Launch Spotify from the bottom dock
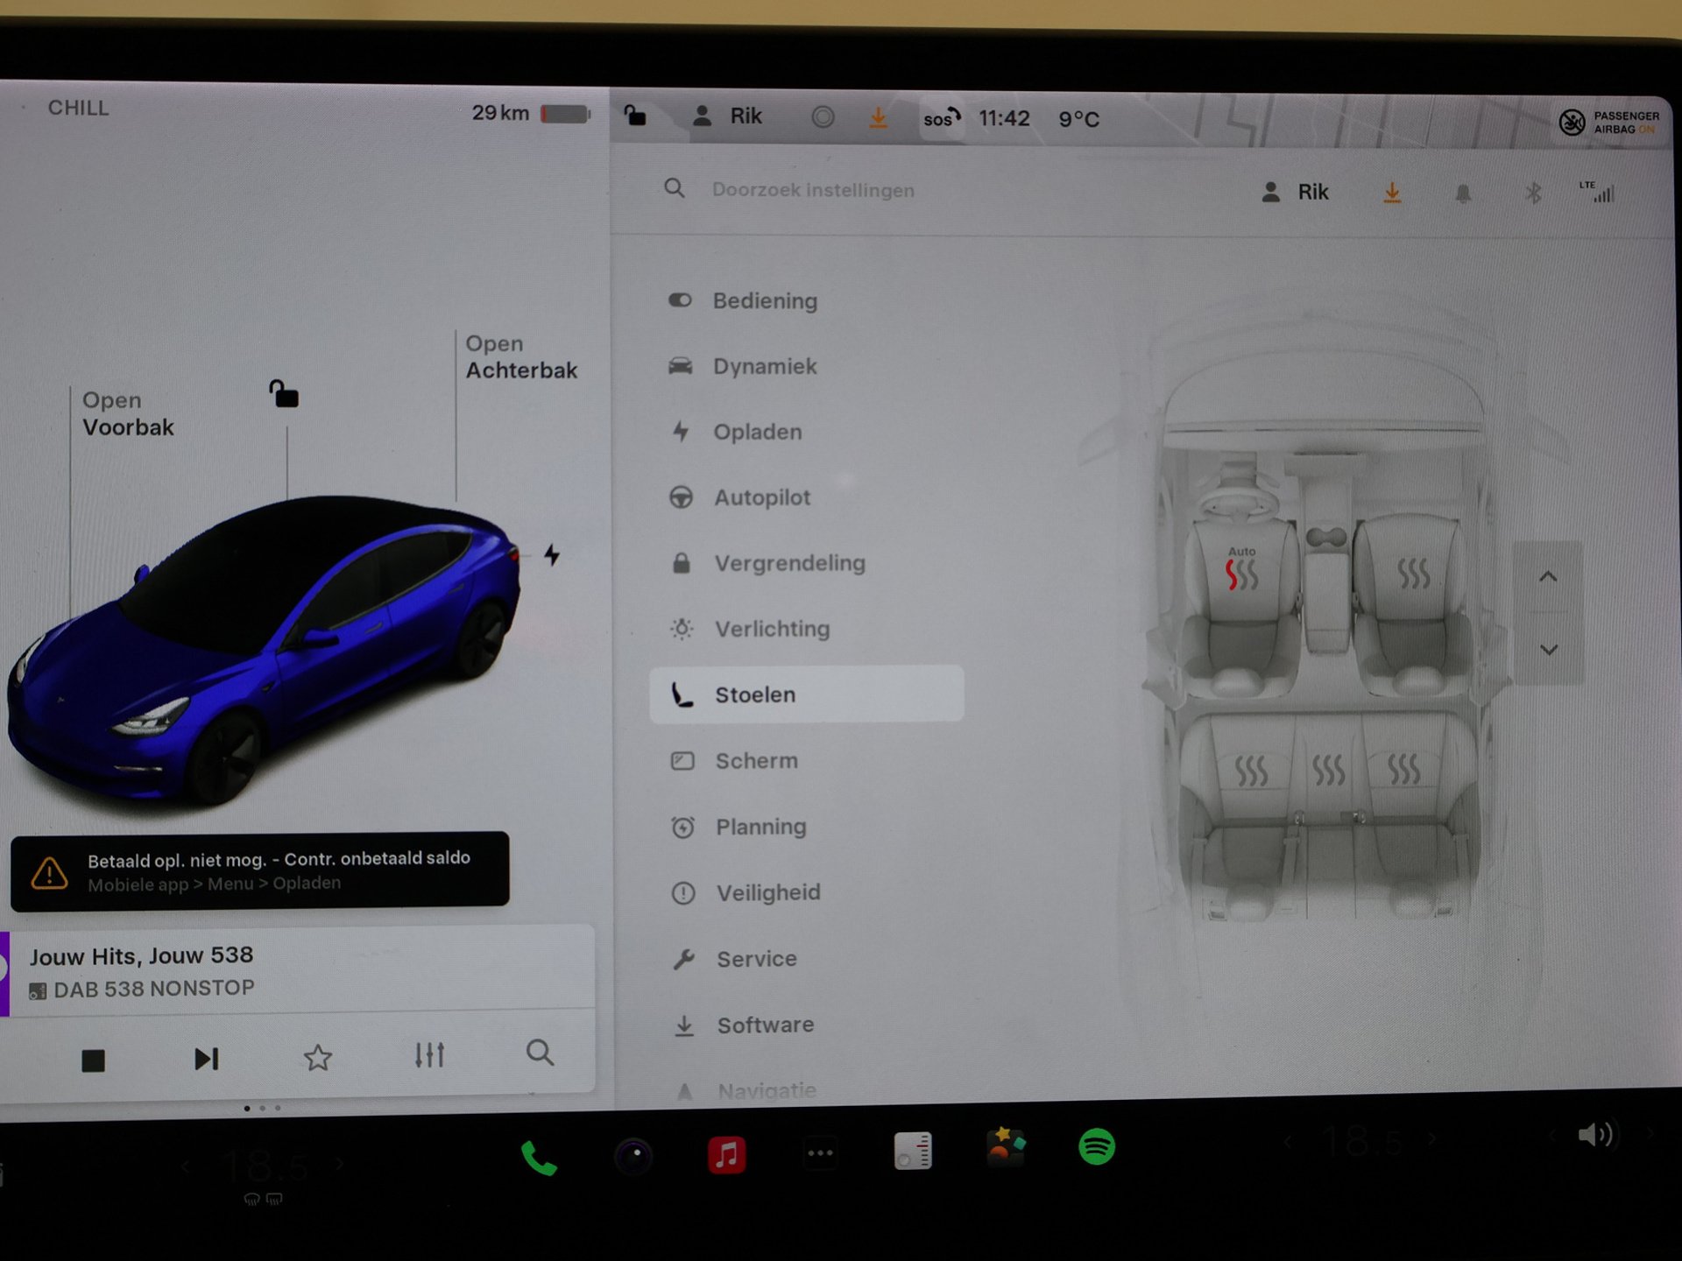Image resolution: width=1682 pixels, height=1261 pixels. [1096, 1146]
